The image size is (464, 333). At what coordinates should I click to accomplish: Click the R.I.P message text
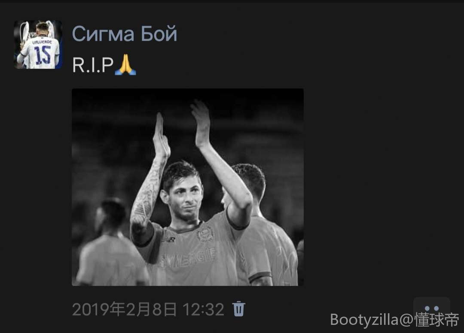tap(93, 65)
